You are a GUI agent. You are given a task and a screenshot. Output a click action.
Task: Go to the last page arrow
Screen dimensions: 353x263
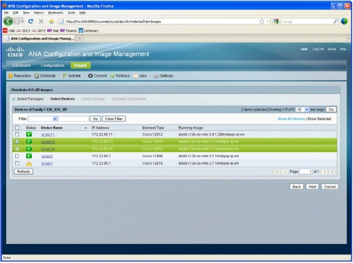click(x=332, y=171)
